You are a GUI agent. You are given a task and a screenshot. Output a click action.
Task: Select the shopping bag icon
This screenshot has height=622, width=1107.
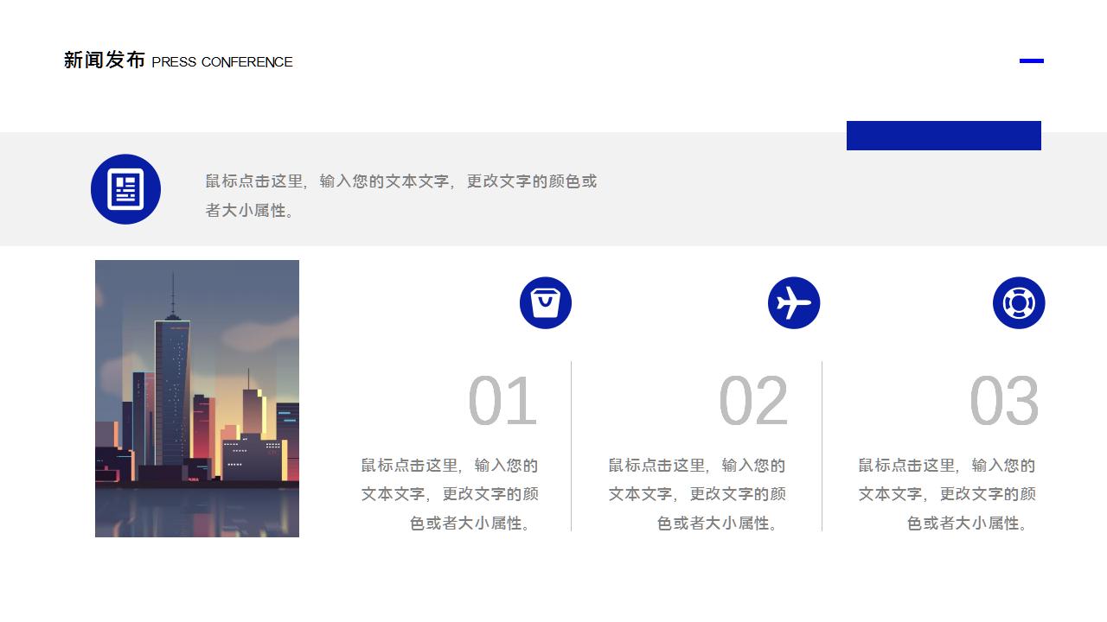tap(546, 303)
